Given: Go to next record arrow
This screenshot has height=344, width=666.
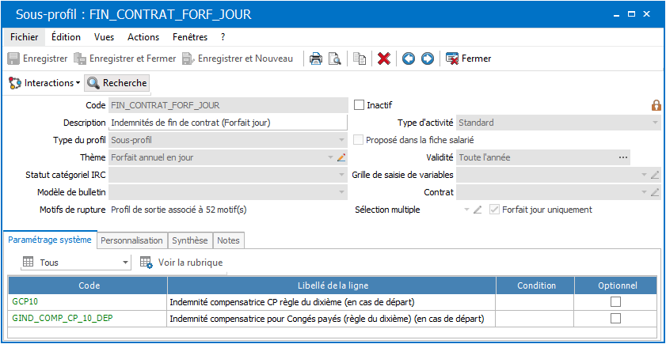Looking at the screenshot, I should coord(428,59).
